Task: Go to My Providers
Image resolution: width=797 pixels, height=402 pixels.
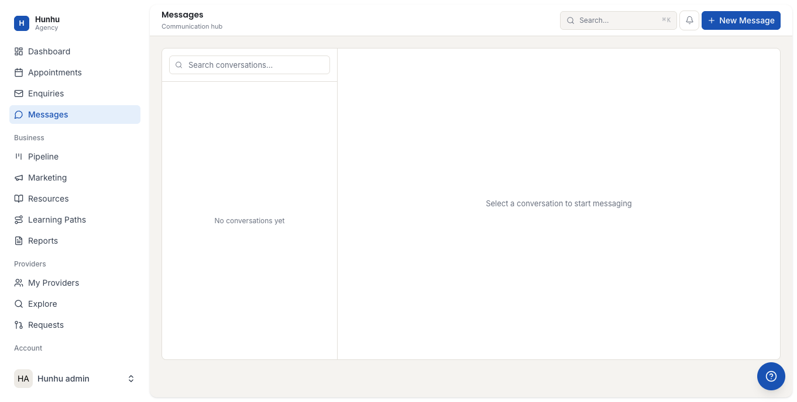Action: (75, 283)
